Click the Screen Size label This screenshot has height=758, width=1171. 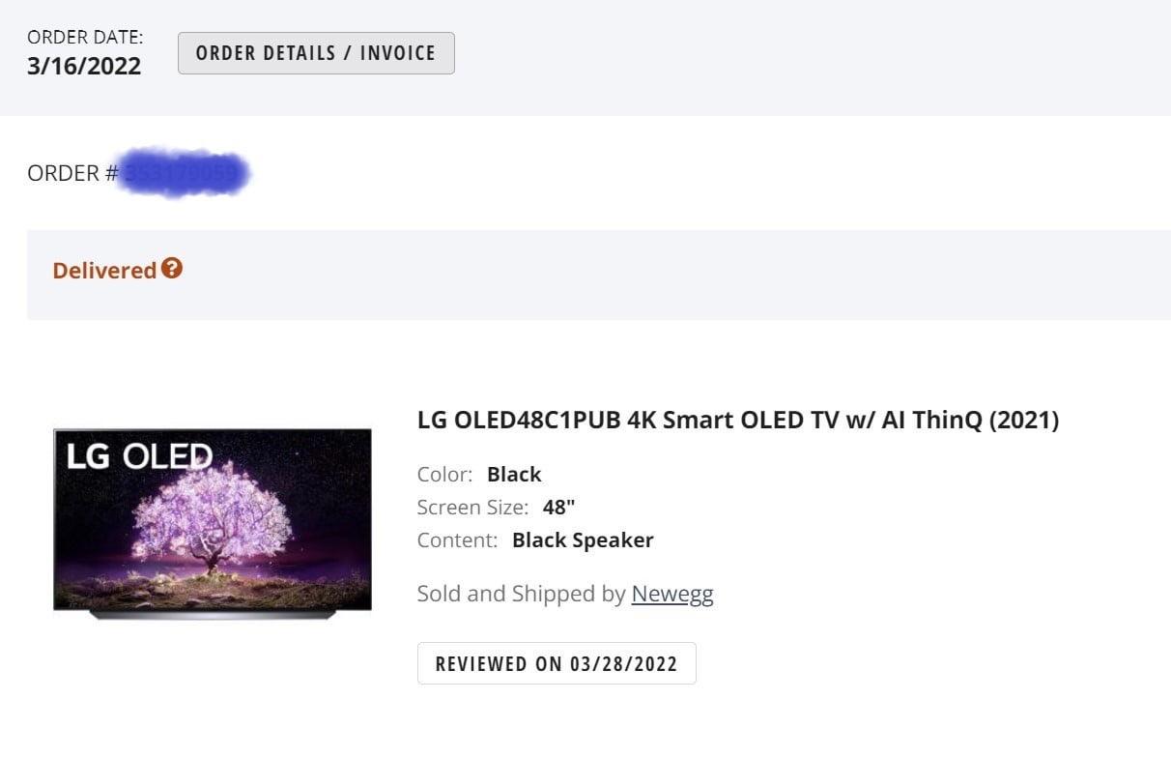point(473,508)
